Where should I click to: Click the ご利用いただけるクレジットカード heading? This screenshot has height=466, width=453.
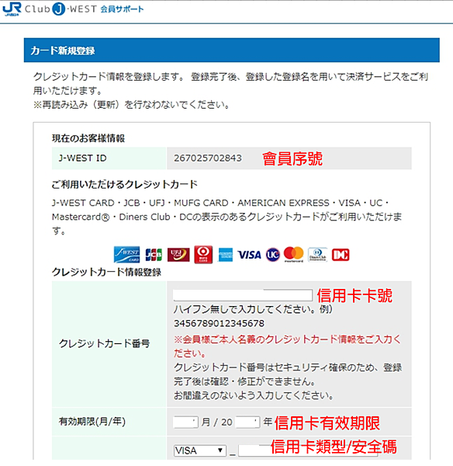(125, 184)
